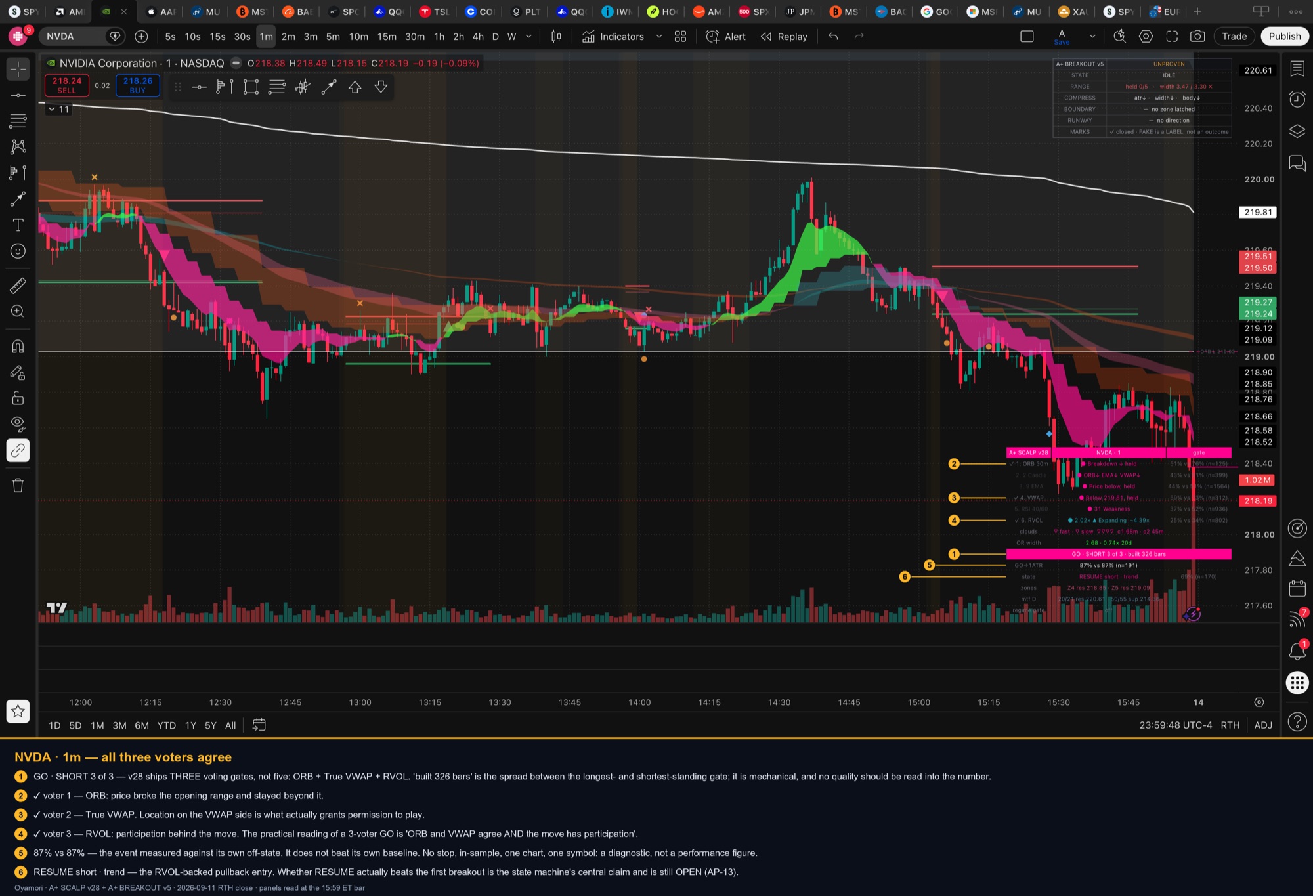Open notifications bell in right sidebar
Viewport: 1313px width, 896px height.
click(x=1297, y=651)
